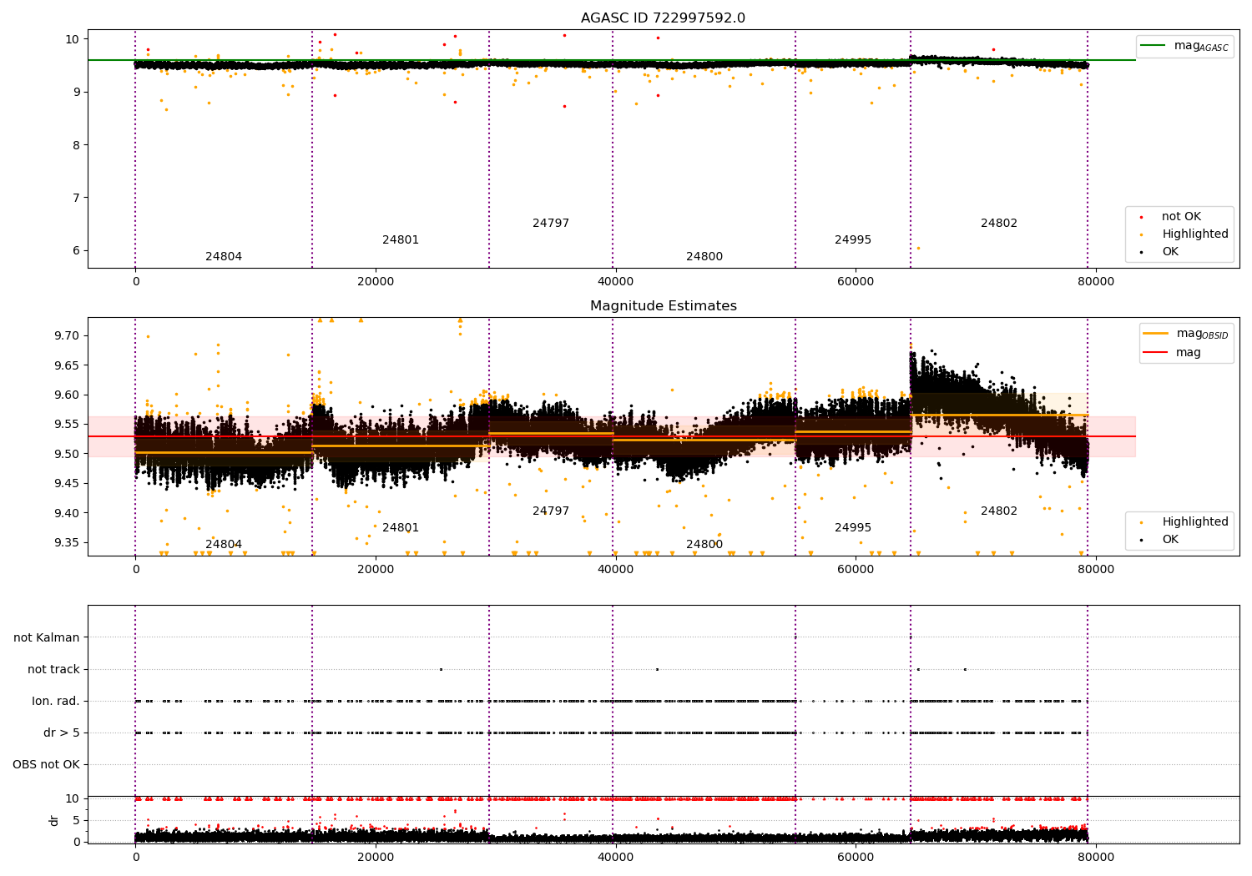
Task: Click the plot title AGASC ID 722997592.0
Action: pos(663,18)
